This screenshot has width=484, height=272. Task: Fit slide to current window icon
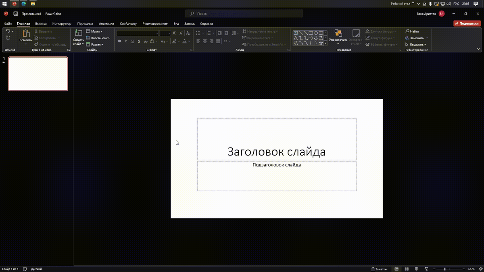(x=480, y=269)
